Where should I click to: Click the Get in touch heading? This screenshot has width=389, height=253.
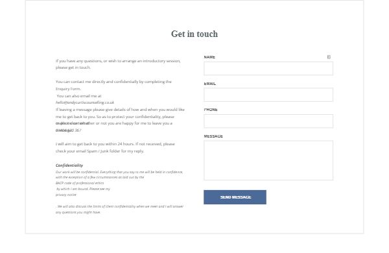(194, 34)
